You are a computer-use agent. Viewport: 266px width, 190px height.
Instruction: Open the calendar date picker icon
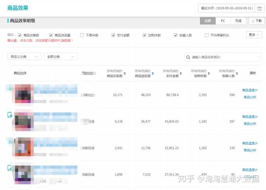pos(260,9)
